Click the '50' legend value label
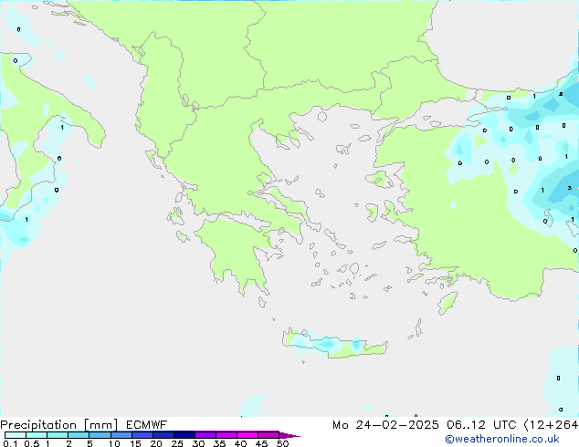This screenshot has width=579, height=447. point(282,443)
